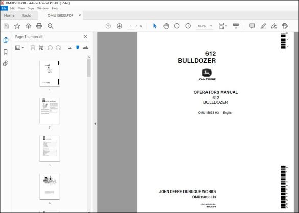299x213 pixels.
Task: Open the Find text magnifier tool
Action: coord(50,26)
